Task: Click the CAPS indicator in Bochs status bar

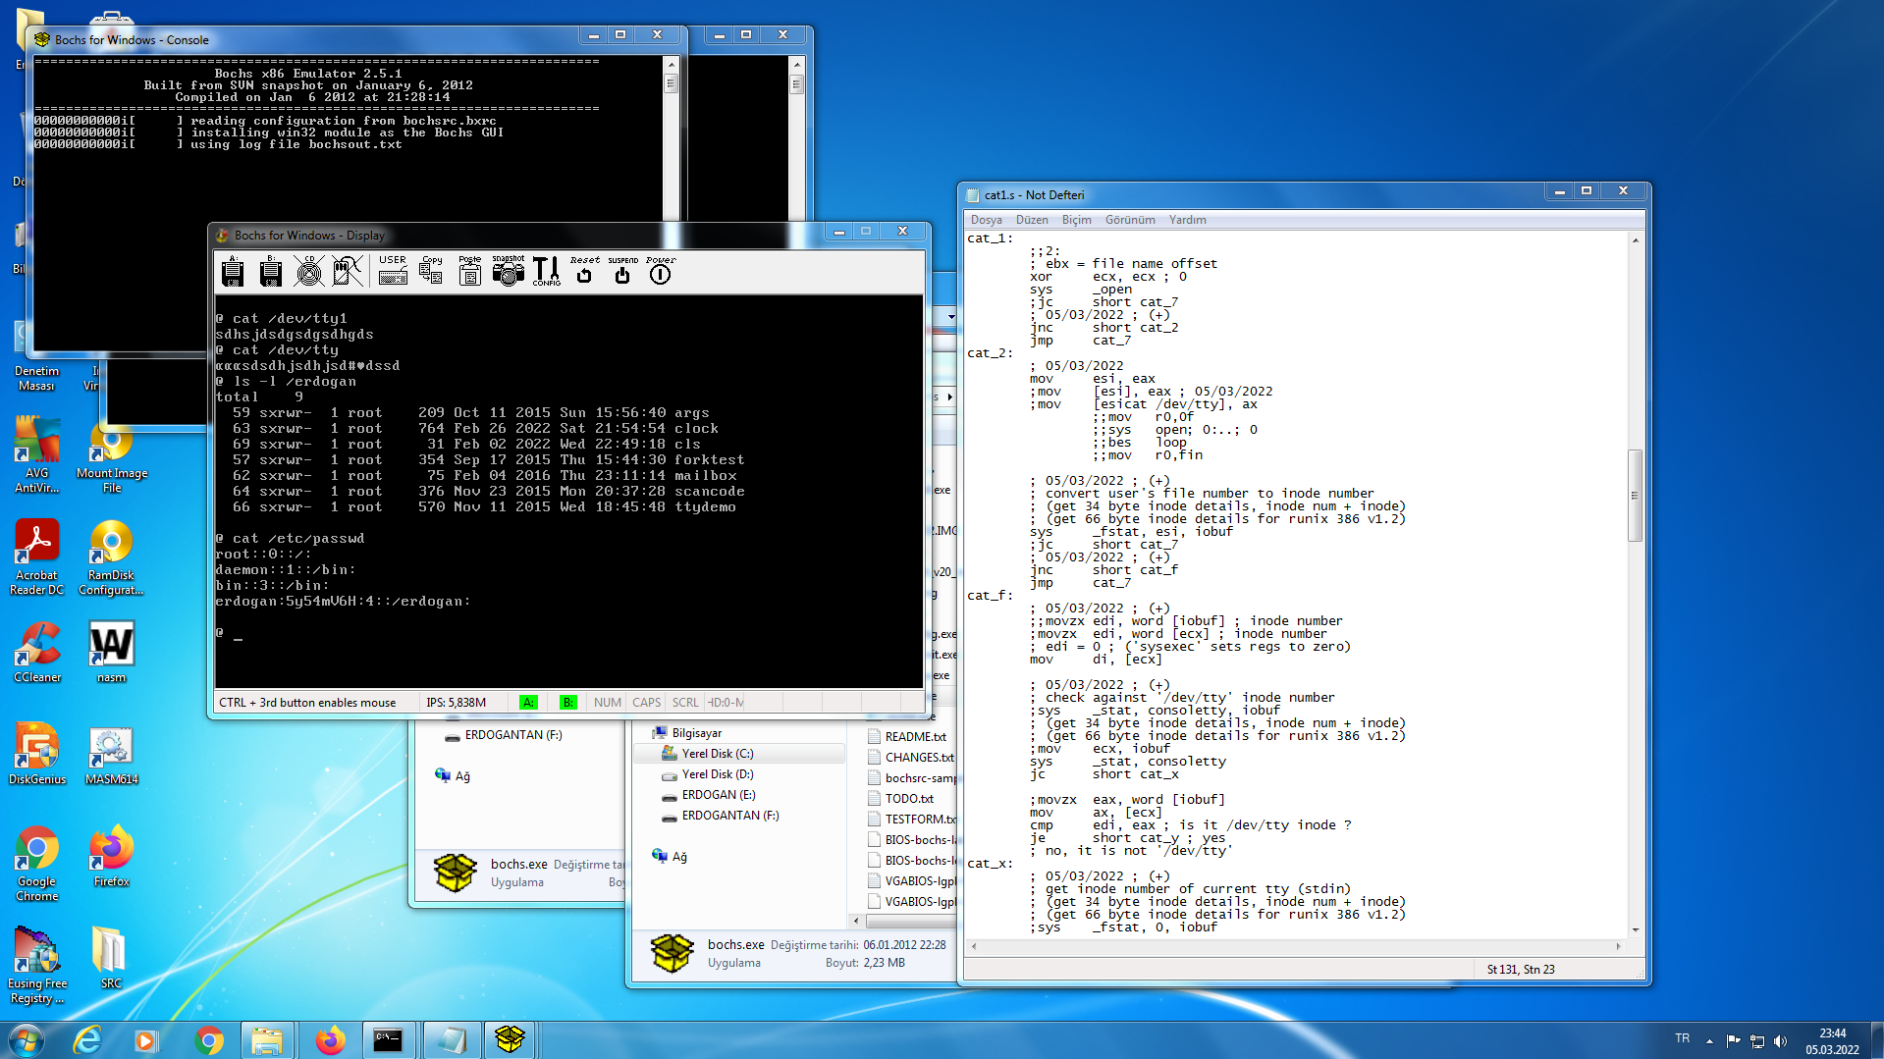Action: coord(646,703)
